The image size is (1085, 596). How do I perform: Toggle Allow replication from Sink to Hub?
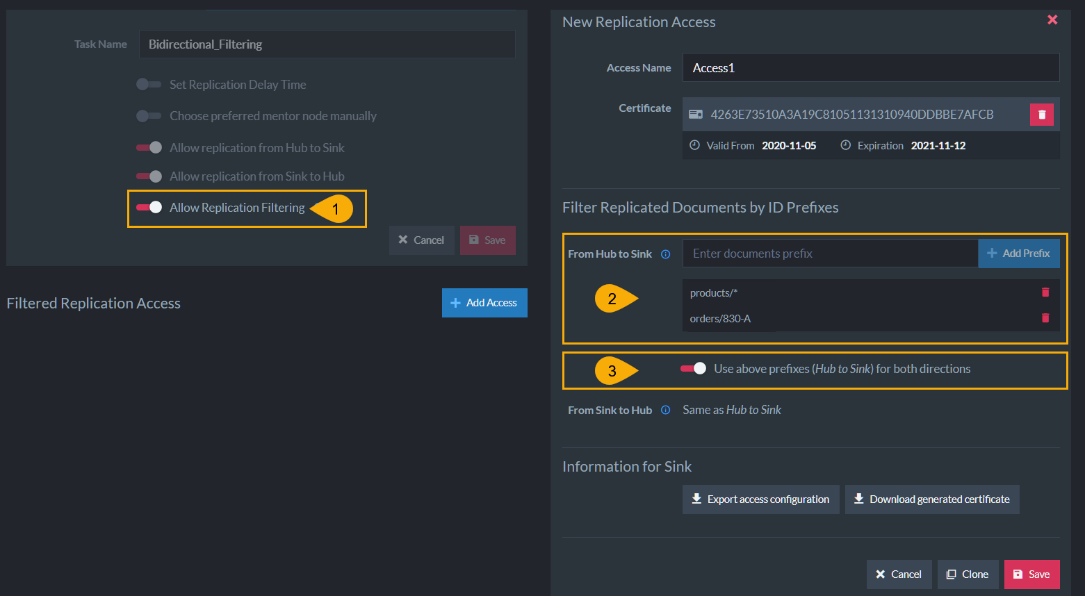(x=149, y=176)
